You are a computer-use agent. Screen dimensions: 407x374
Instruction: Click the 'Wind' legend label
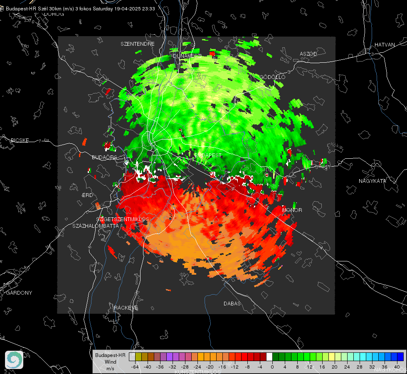(x=110, y=362)
